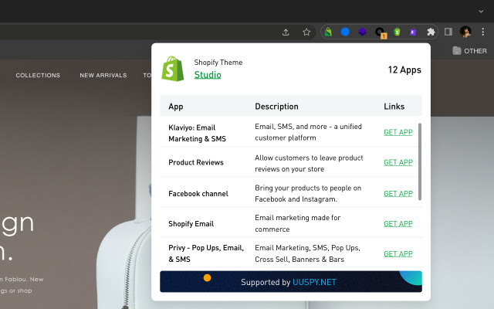Visit the UUSPY.NET sponsor link
Image resolution: width=494 pixels, height=309 pixels.
click(314, 282)
